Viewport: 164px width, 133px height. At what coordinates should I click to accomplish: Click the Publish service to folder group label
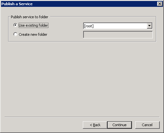pyautogui.click(x=29, y=17)
